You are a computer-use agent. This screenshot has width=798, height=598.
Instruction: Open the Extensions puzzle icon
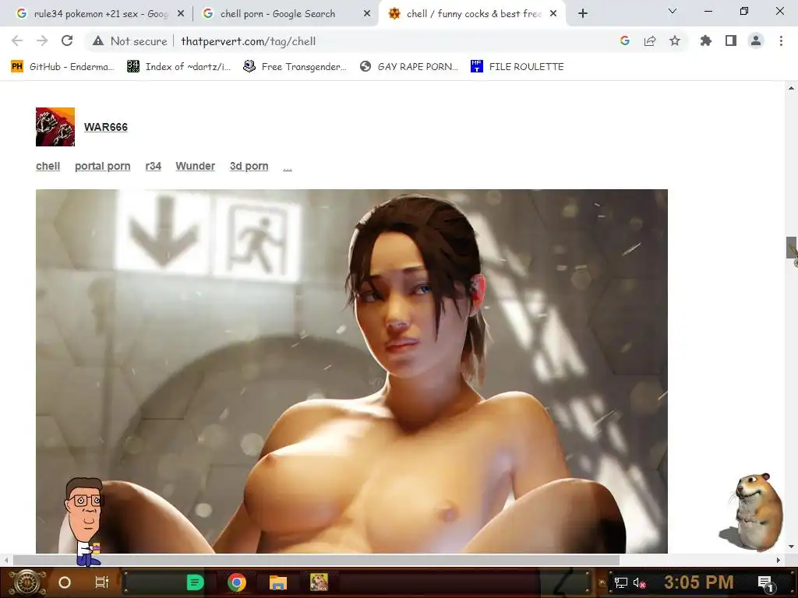tap(706, 40)
